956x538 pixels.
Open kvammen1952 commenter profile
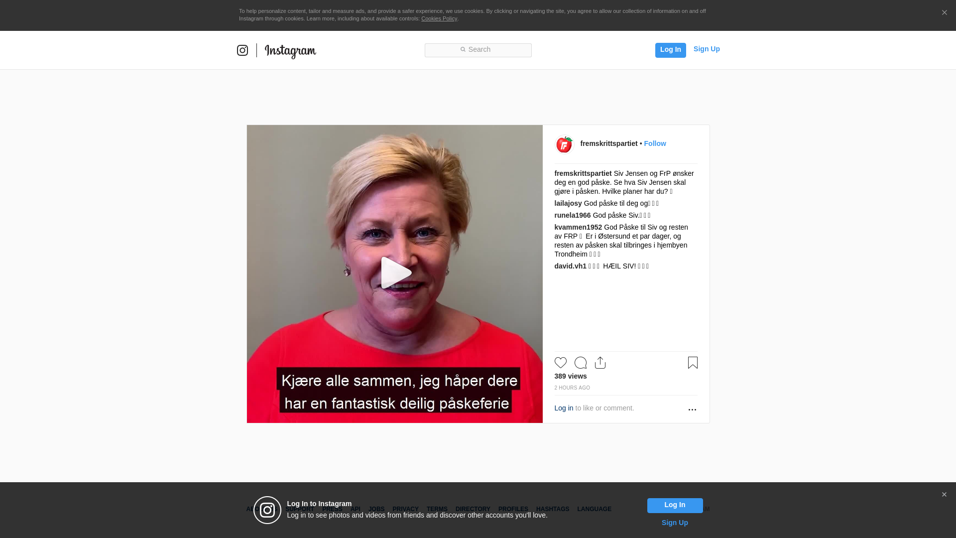578,227
